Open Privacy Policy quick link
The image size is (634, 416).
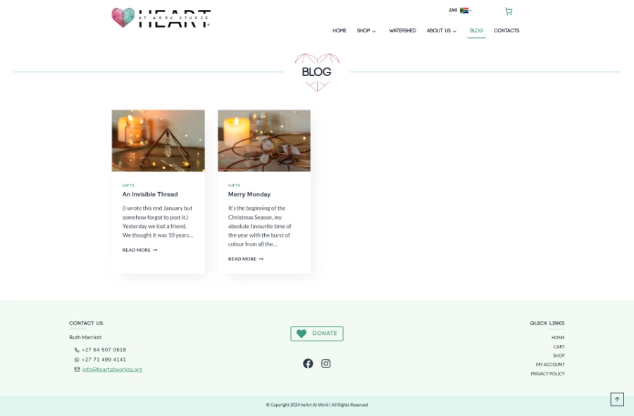547,374
